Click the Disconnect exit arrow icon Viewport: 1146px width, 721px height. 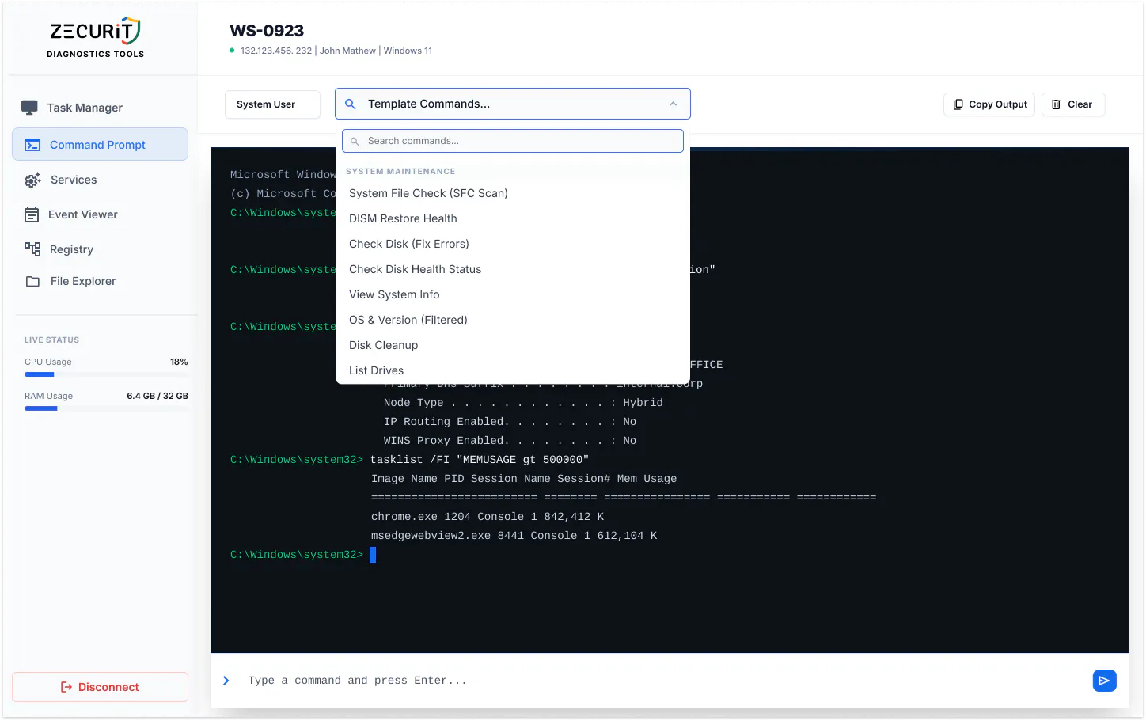pyautogui.click(x=66, y=687)
